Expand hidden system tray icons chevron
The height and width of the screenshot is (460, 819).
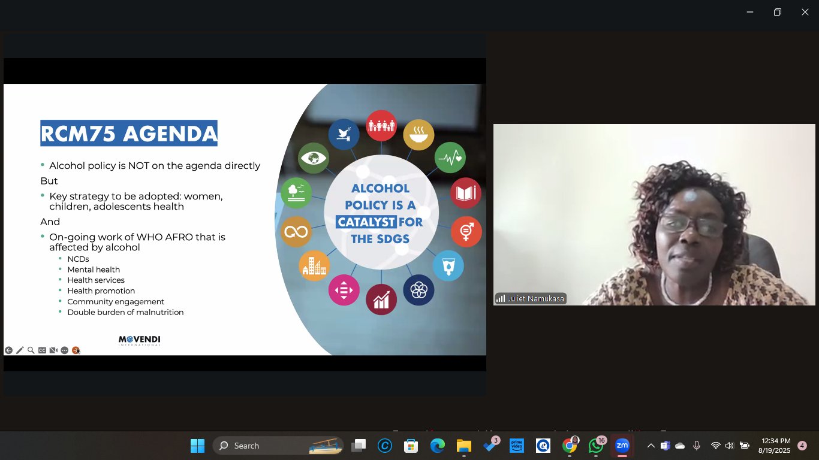tap(651, 446)
